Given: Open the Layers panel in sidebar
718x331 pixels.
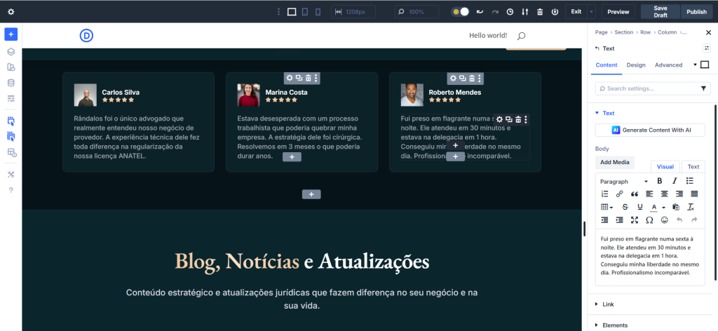Looking at the screenshot, I should pyautogui.click(x=11, y=52).
